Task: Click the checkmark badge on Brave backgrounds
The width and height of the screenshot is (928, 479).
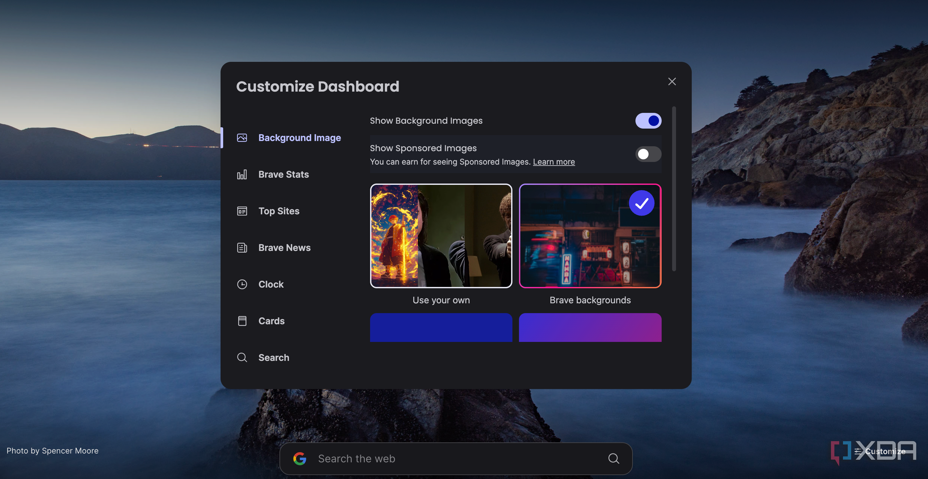Action: coord(642,203)
